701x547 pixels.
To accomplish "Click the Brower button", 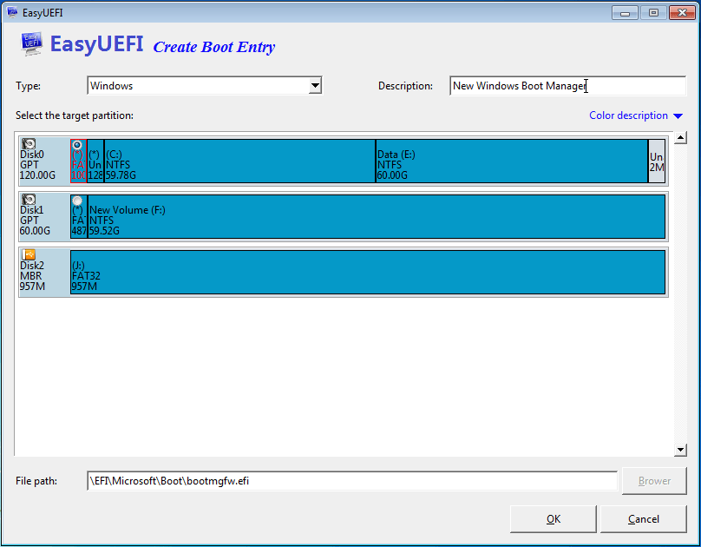I will [654, 481].
